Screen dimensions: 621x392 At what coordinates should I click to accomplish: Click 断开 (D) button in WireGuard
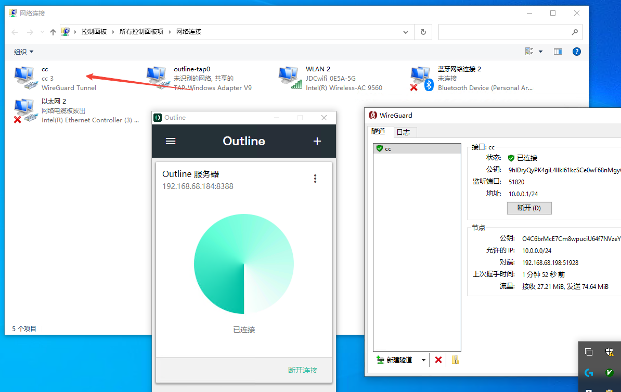[x=529, y=208]
